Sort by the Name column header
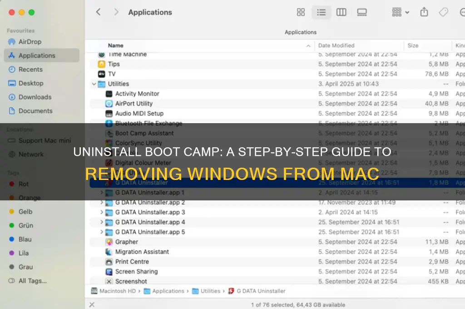The width and height of the screenshot is (465, 309). (x=116, y=45)
